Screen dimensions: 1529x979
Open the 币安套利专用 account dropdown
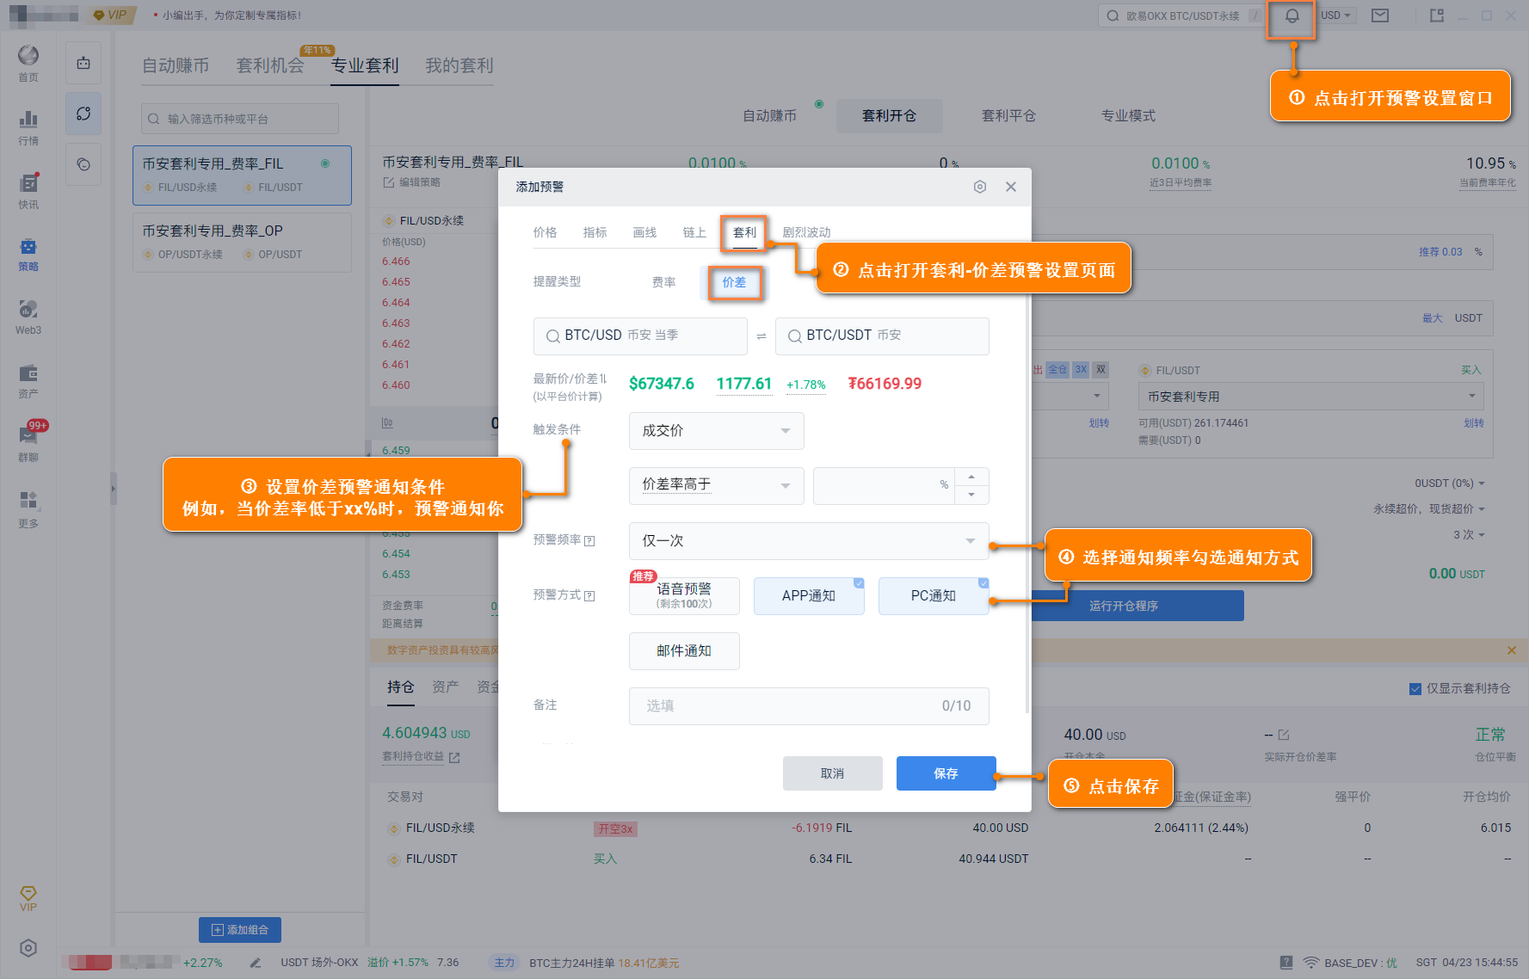pos(1310,397)
